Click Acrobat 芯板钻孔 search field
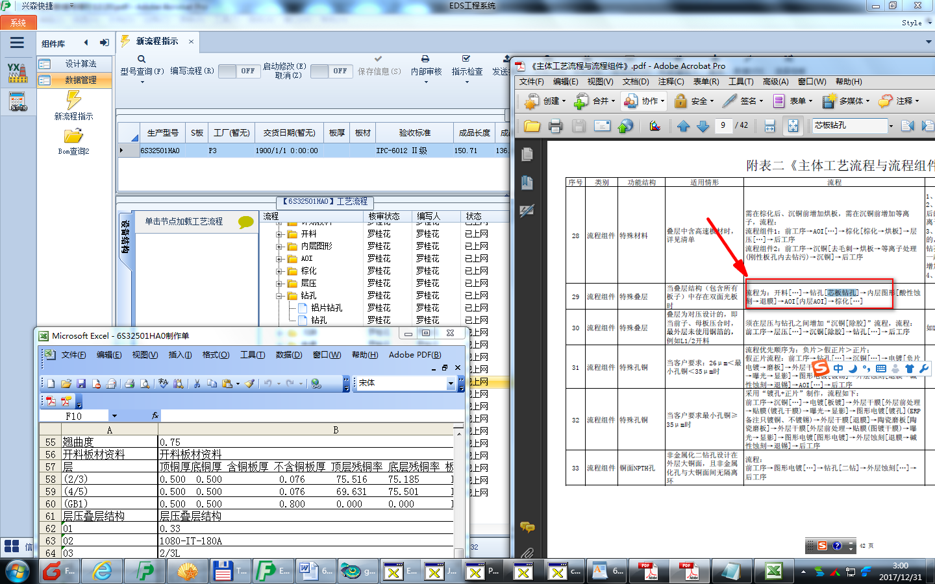 click(x=849, y=126)
